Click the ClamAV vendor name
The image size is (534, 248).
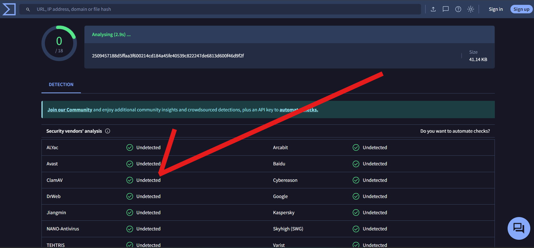tap(55, 180)
